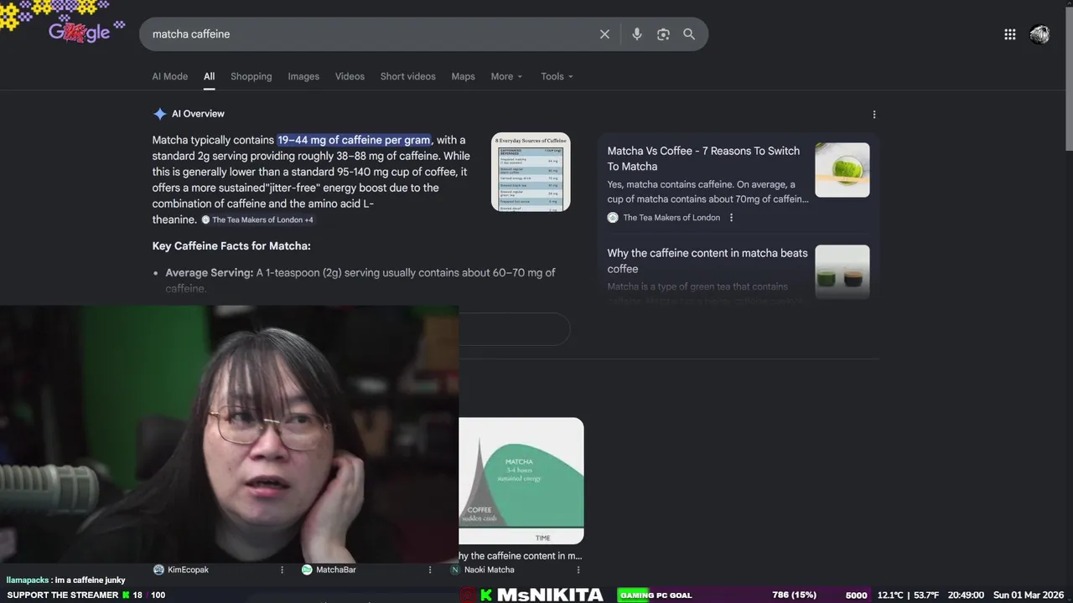Start voice search with microphone icon
The height and width of the screenshot is (603, 1073).
tap(637, 34)
